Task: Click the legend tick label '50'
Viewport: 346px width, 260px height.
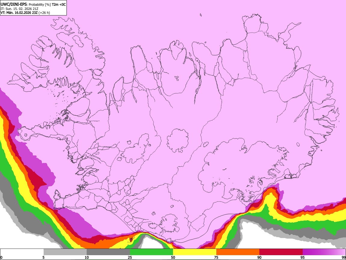Action: point(173,257)
